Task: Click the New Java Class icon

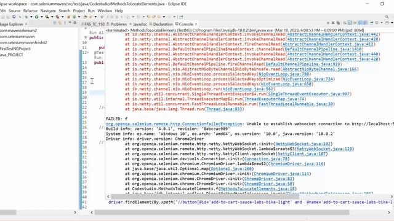Action: (74, 17)
